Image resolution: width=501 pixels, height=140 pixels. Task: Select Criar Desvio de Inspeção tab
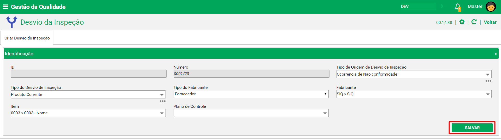(x=27, y=38)
